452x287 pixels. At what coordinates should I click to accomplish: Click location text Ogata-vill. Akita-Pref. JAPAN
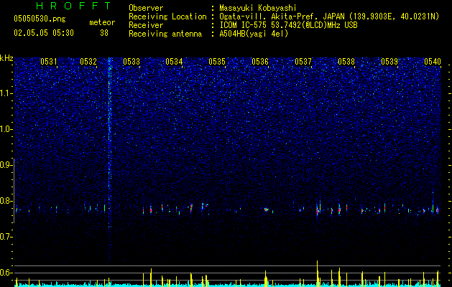[282, 17]
